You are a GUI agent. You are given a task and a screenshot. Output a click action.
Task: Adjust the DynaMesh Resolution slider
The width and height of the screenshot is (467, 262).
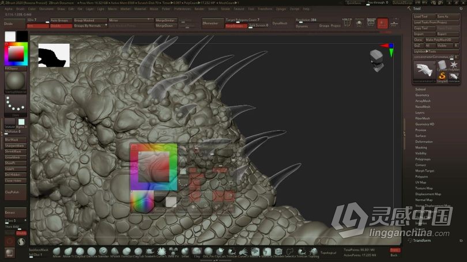point(310,20)
